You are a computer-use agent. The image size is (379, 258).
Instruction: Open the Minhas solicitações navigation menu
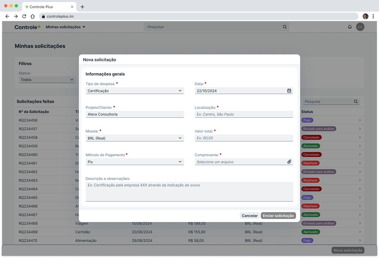click(x=65, y=27)
